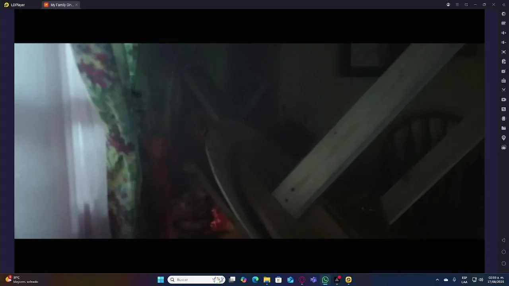Click the microphone tray icon
509x286 pixels.
pos(455,280)
